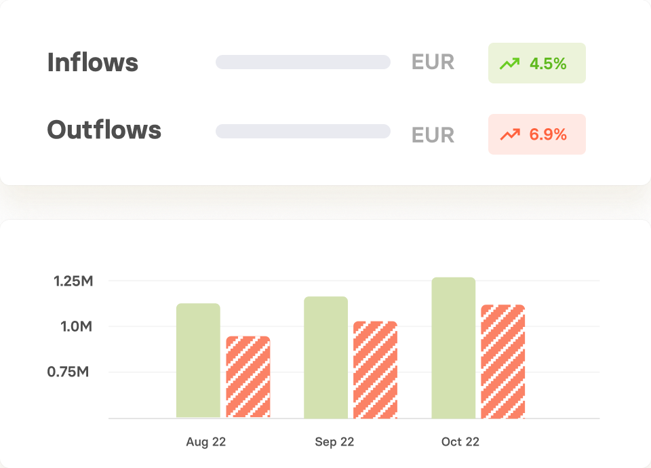Click the 1.25M y-axis label
651x468 pixels.
(73, 281)
